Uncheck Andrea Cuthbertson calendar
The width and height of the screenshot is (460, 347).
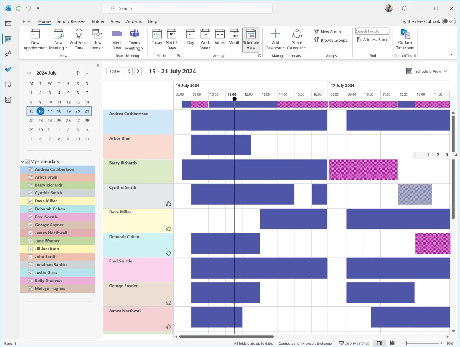pyautogui.click(x=31, y=169)
